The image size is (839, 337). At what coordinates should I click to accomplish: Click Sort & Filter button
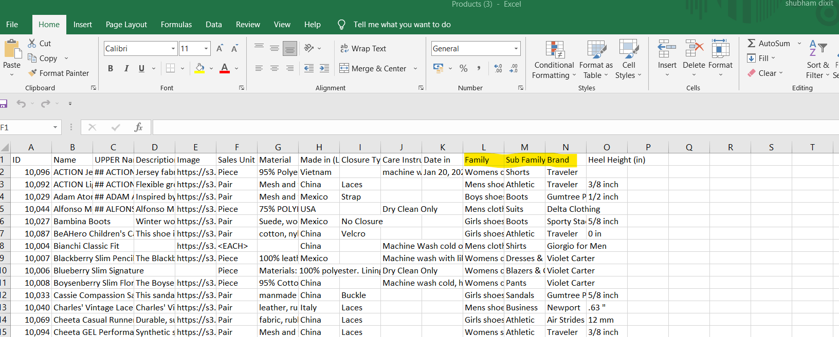tap(817, 59)
